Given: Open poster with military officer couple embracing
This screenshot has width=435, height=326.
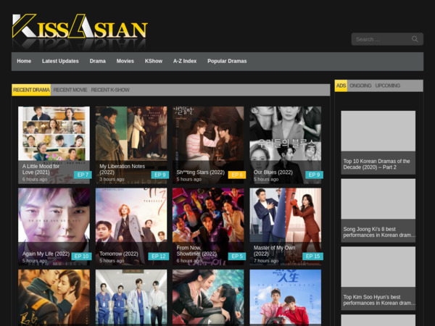Looking at the screenshot, I should tap(54, 297).
